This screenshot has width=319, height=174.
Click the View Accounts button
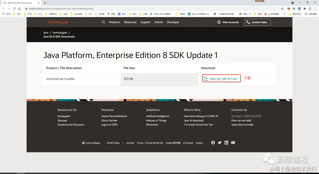(x=228, y=22)
